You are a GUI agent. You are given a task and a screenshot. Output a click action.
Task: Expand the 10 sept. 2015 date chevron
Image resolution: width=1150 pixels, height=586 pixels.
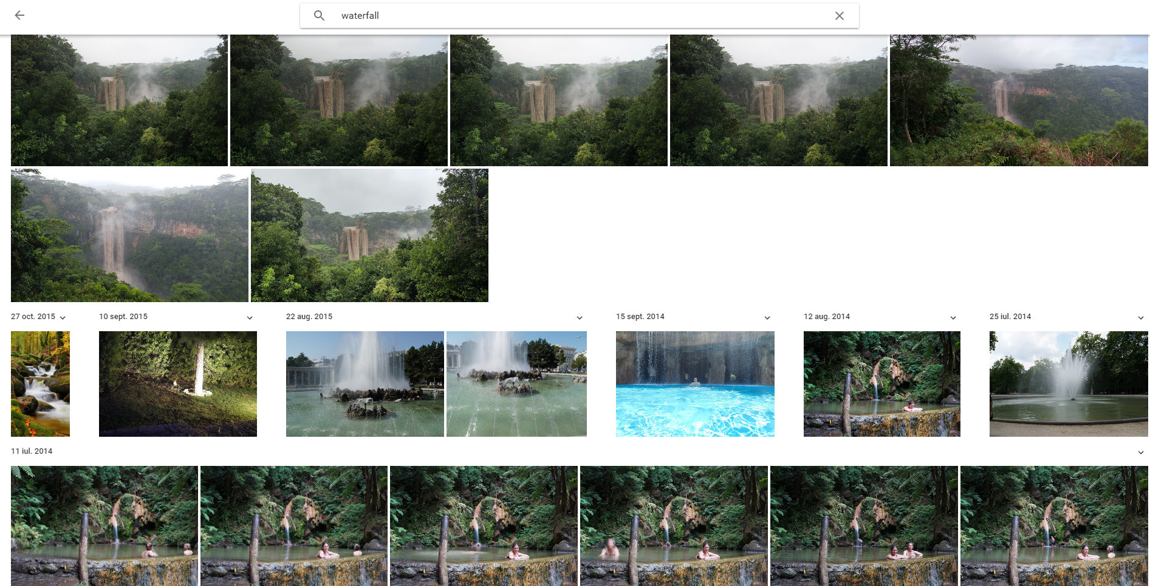[250, 318]
